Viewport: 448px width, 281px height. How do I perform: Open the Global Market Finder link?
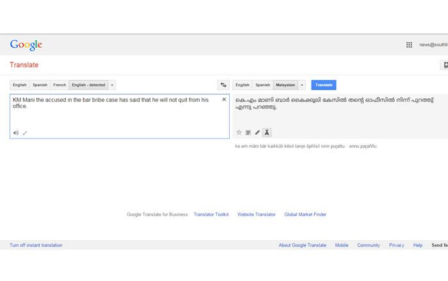click(305, 215)
